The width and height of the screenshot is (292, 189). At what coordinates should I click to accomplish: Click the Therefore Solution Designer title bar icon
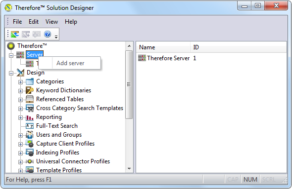8,8
